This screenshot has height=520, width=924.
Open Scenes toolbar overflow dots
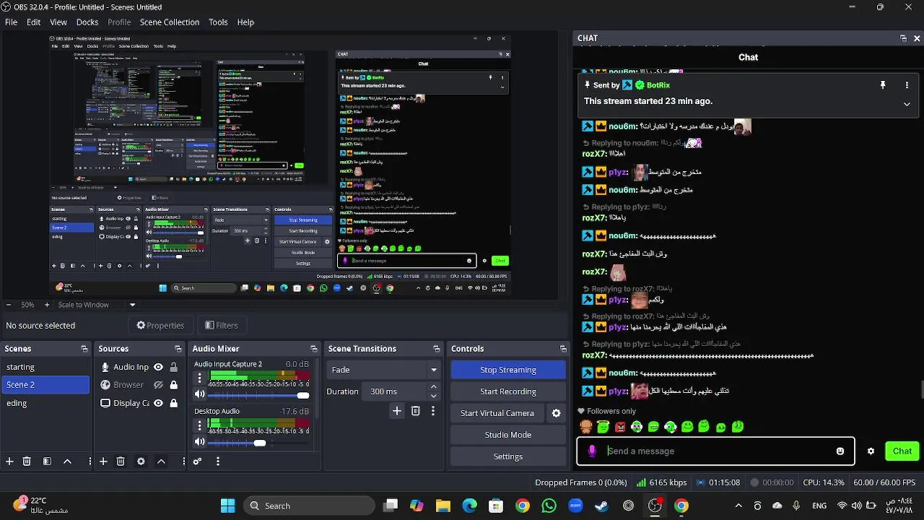pyautogui.click(x=90, y=461)
